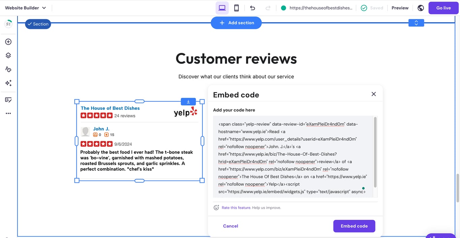The image size is (460, 238).
Task: Select Preview from the top bar
Action: [x=400, y=7]
